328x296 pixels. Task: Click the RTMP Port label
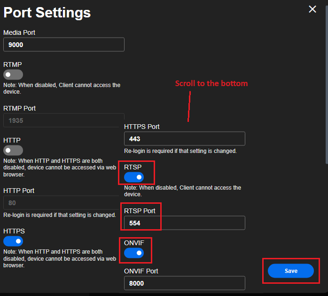[19, 108]
